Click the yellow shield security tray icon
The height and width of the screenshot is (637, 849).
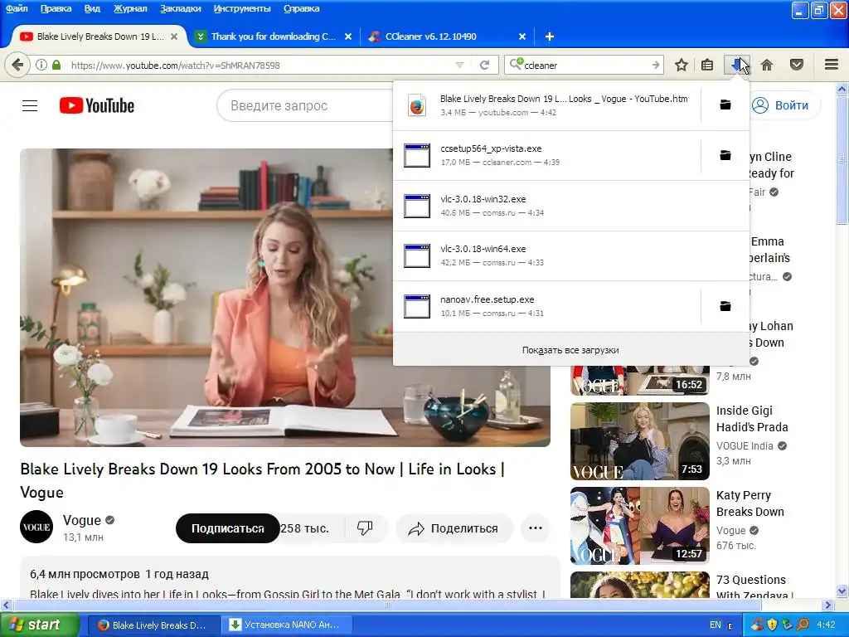pos(772,625)
